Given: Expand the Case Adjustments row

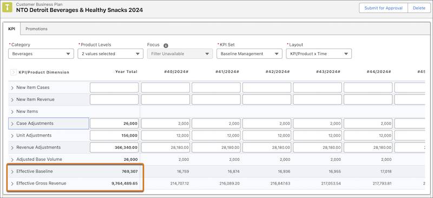Looking at the screenshot, I should click(x=12, y=124).
